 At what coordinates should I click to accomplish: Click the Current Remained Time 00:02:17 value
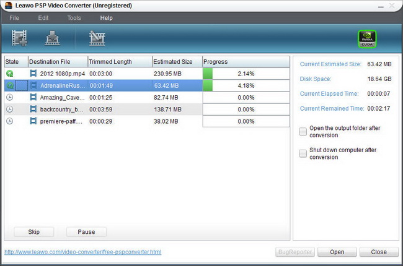[x=379, y=108]
